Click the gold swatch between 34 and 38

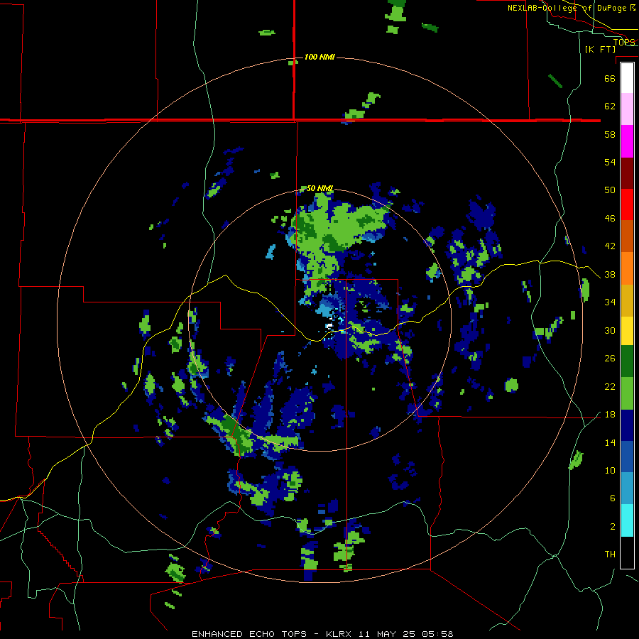pyautogui.click(x=627, y=300)
